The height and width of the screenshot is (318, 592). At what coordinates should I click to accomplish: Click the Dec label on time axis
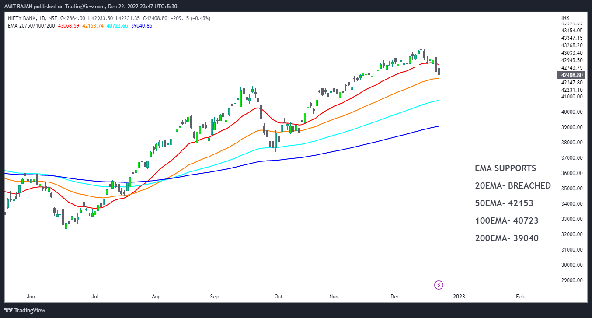pyautogui.click(x=395, y=297)
